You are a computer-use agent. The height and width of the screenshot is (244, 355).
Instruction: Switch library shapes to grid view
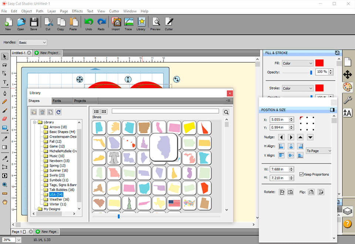(103, 111)
